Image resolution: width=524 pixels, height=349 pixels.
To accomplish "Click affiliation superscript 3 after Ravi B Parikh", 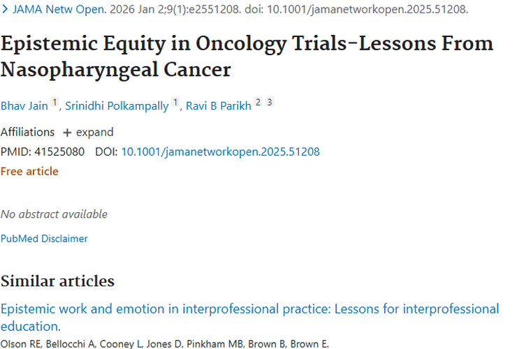I will click(x=270, y=103).
